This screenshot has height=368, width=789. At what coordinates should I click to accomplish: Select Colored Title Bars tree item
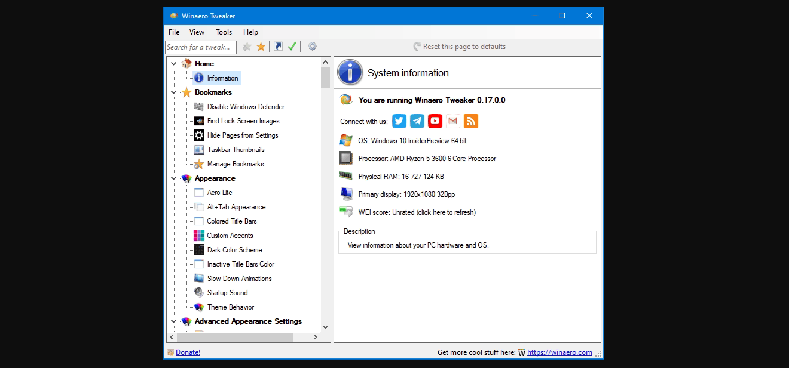click(x=232, y=221)
